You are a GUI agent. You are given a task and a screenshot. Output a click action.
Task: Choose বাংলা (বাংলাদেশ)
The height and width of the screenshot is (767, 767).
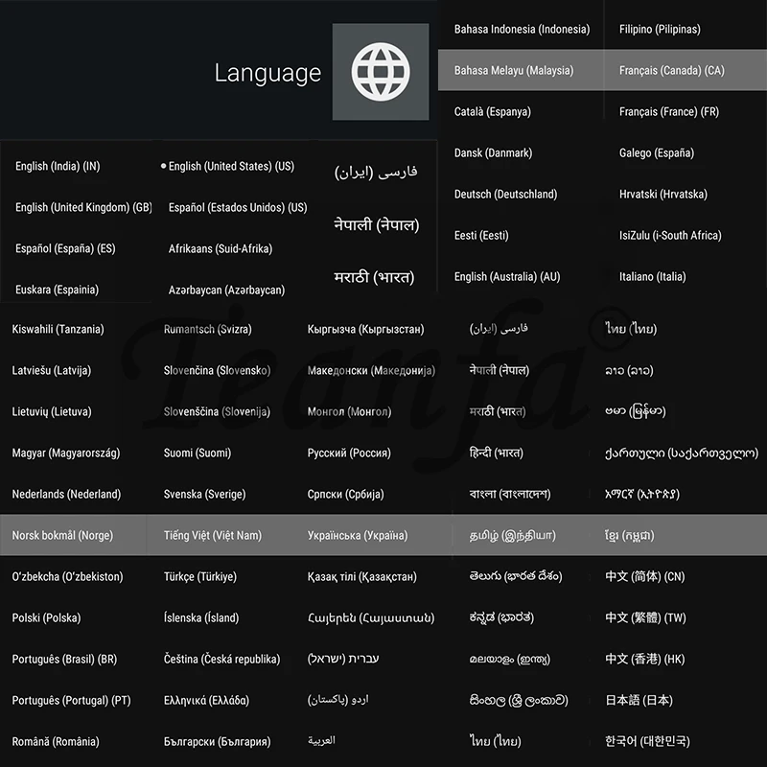tap(510, 494)
